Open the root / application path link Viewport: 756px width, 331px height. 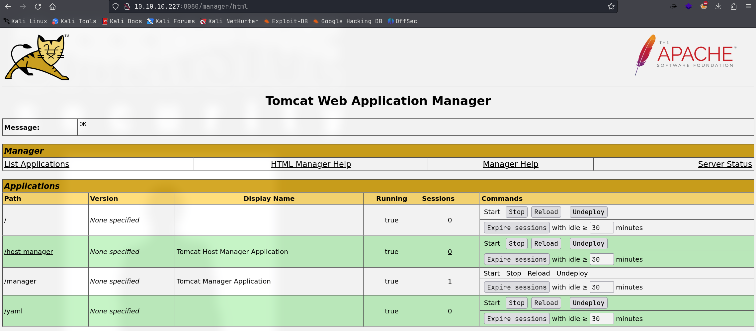pos(5,220)
